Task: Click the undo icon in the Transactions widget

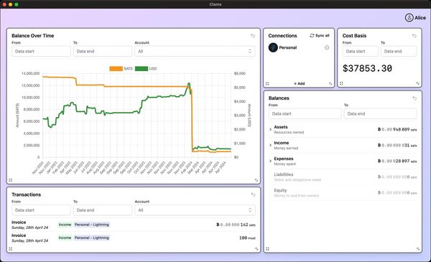Action: point(253,195)
